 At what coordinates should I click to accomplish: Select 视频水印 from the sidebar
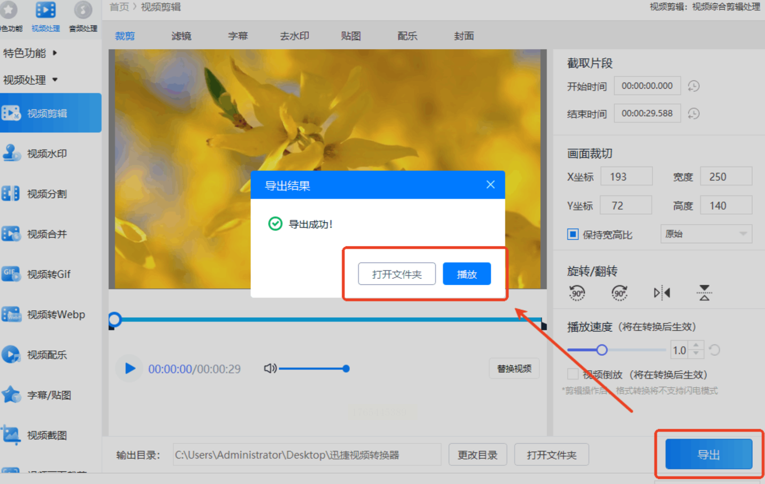point(47,153)
